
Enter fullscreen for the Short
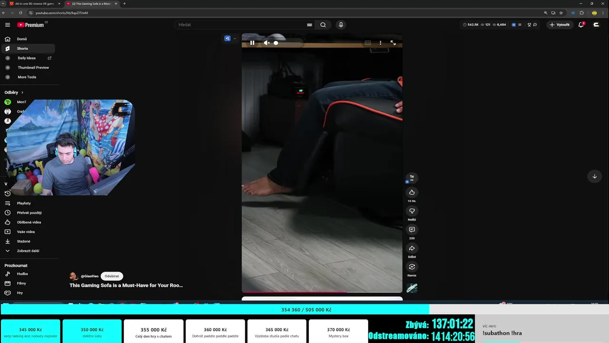point(393,43)
